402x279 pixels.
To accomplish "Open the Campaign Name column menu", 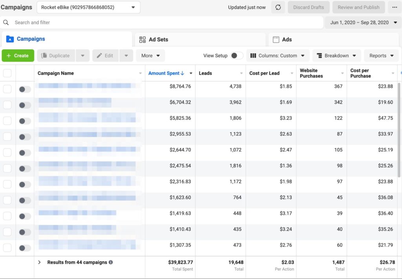I will click(x=140, y=73).
